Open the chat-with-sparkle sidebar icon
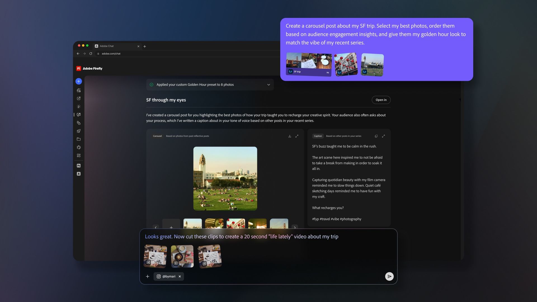Viewport: 537px width, 302px height. [79, 114]
